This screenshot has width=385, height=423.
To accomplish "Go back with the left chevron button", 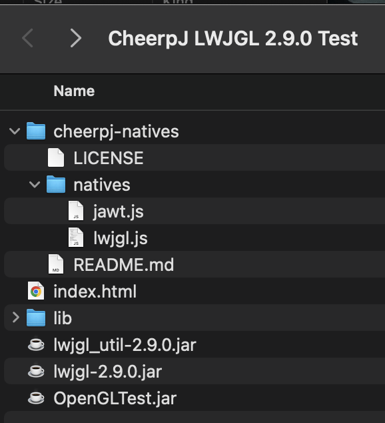I will pyautogui.click(x=27, y=38).
